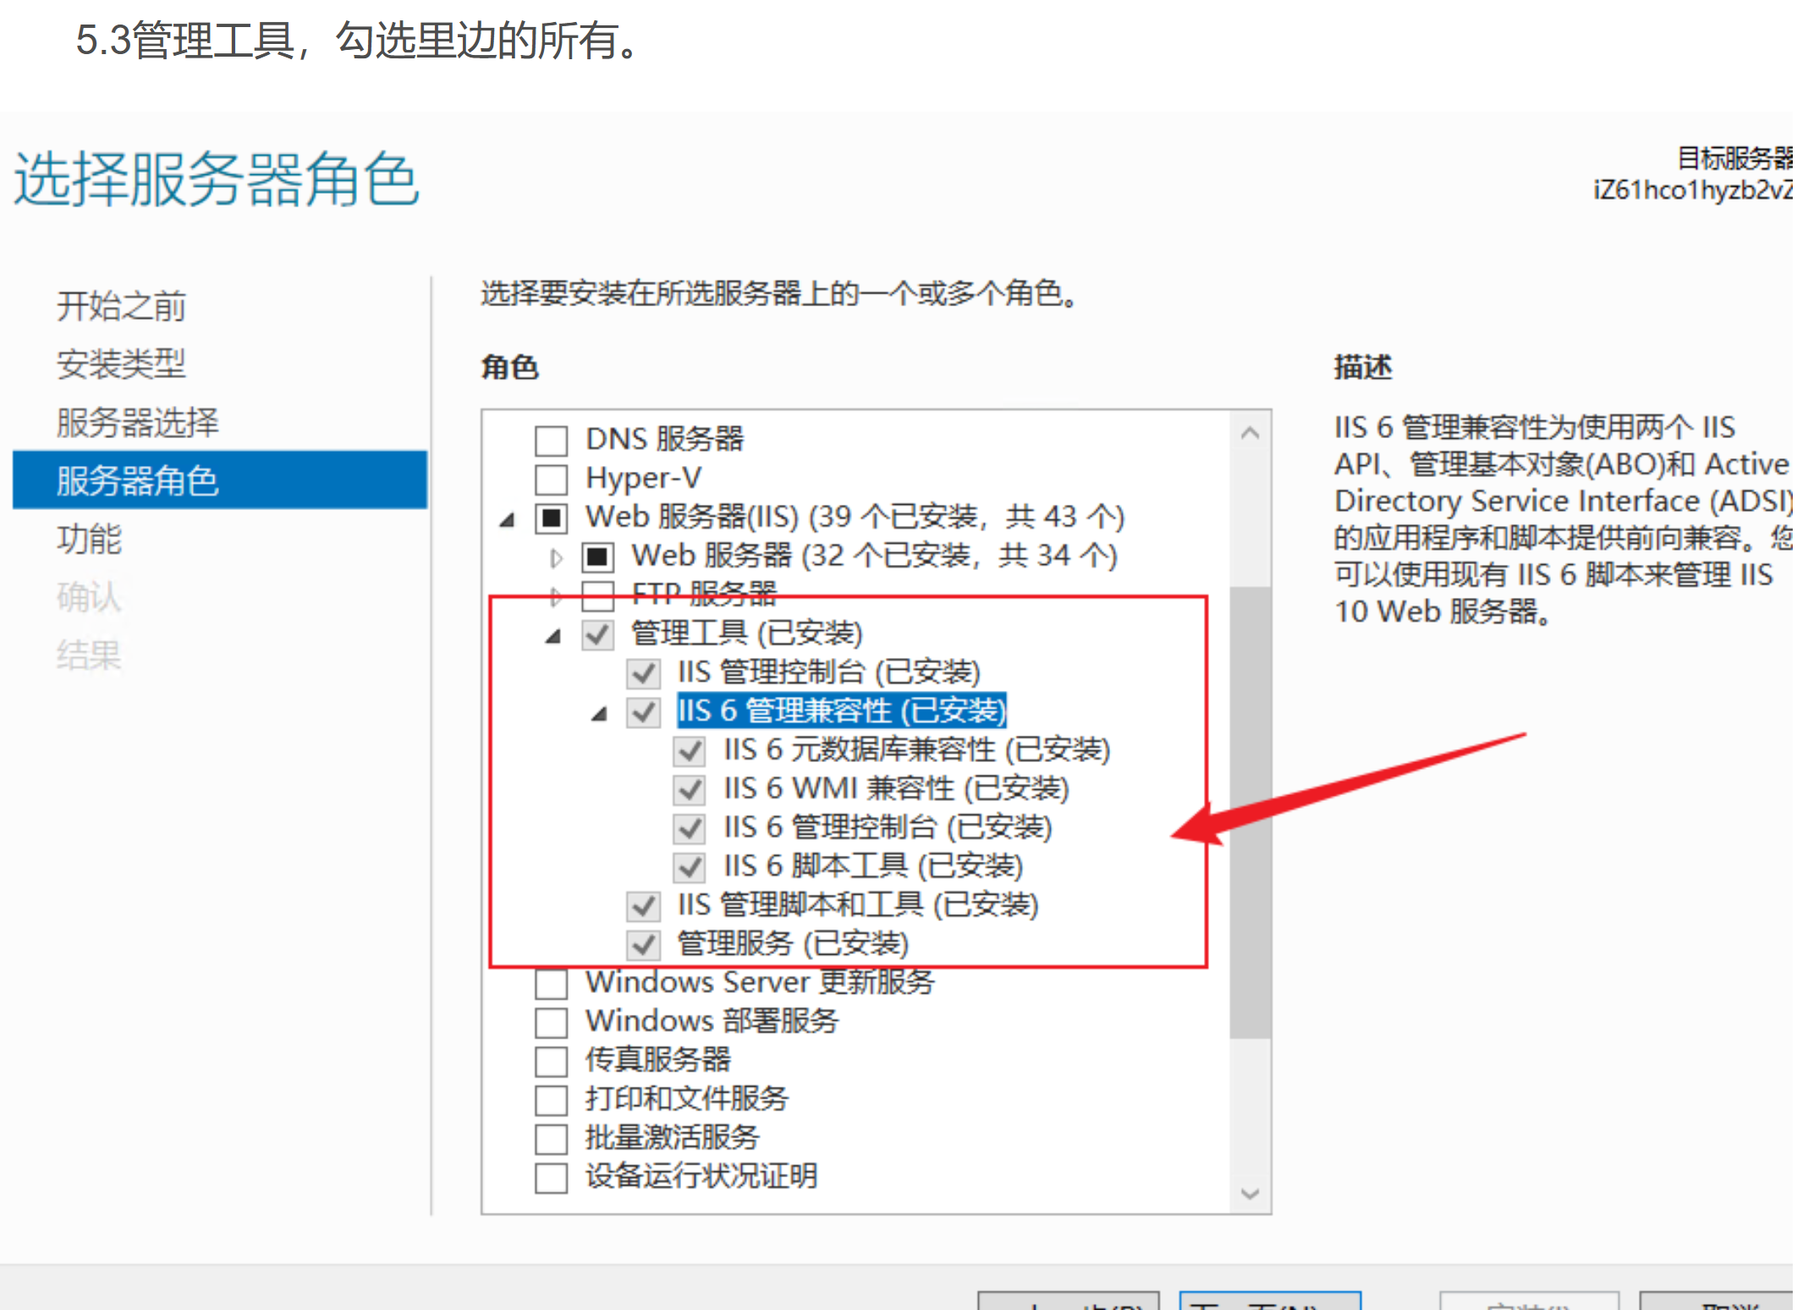Go to the 开始之前 wizard step

(x=121, y=305)
